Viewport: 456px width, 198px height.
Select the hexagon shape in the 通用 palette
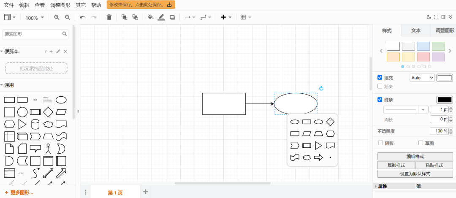point(9,125)
